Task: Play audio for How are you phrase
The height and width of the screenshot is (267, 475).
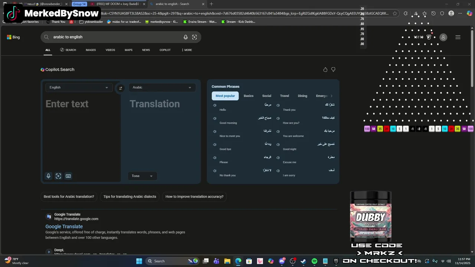Action: [x=278, y=118]
